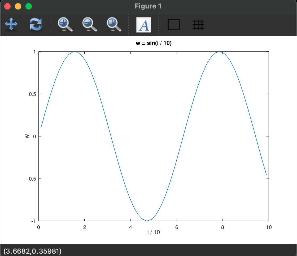The image size is (297, 256).
Task: Select the pan tool in the toolbar
Action: (x=11, y=24)
